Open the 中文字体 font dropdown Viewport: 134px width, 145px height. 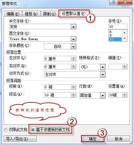pos(73,27)
